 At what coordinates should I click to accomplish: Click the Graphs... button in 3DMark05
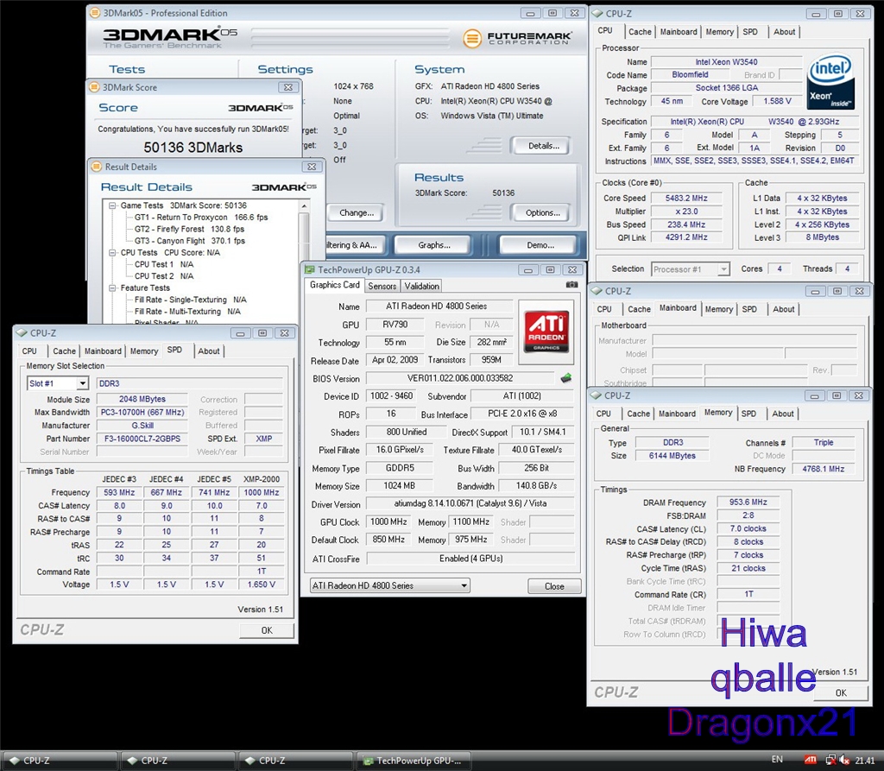434,245
